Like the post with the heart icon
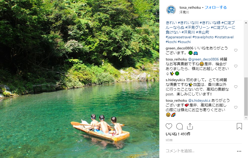This screenshot has height=158, width=248. 169,126
